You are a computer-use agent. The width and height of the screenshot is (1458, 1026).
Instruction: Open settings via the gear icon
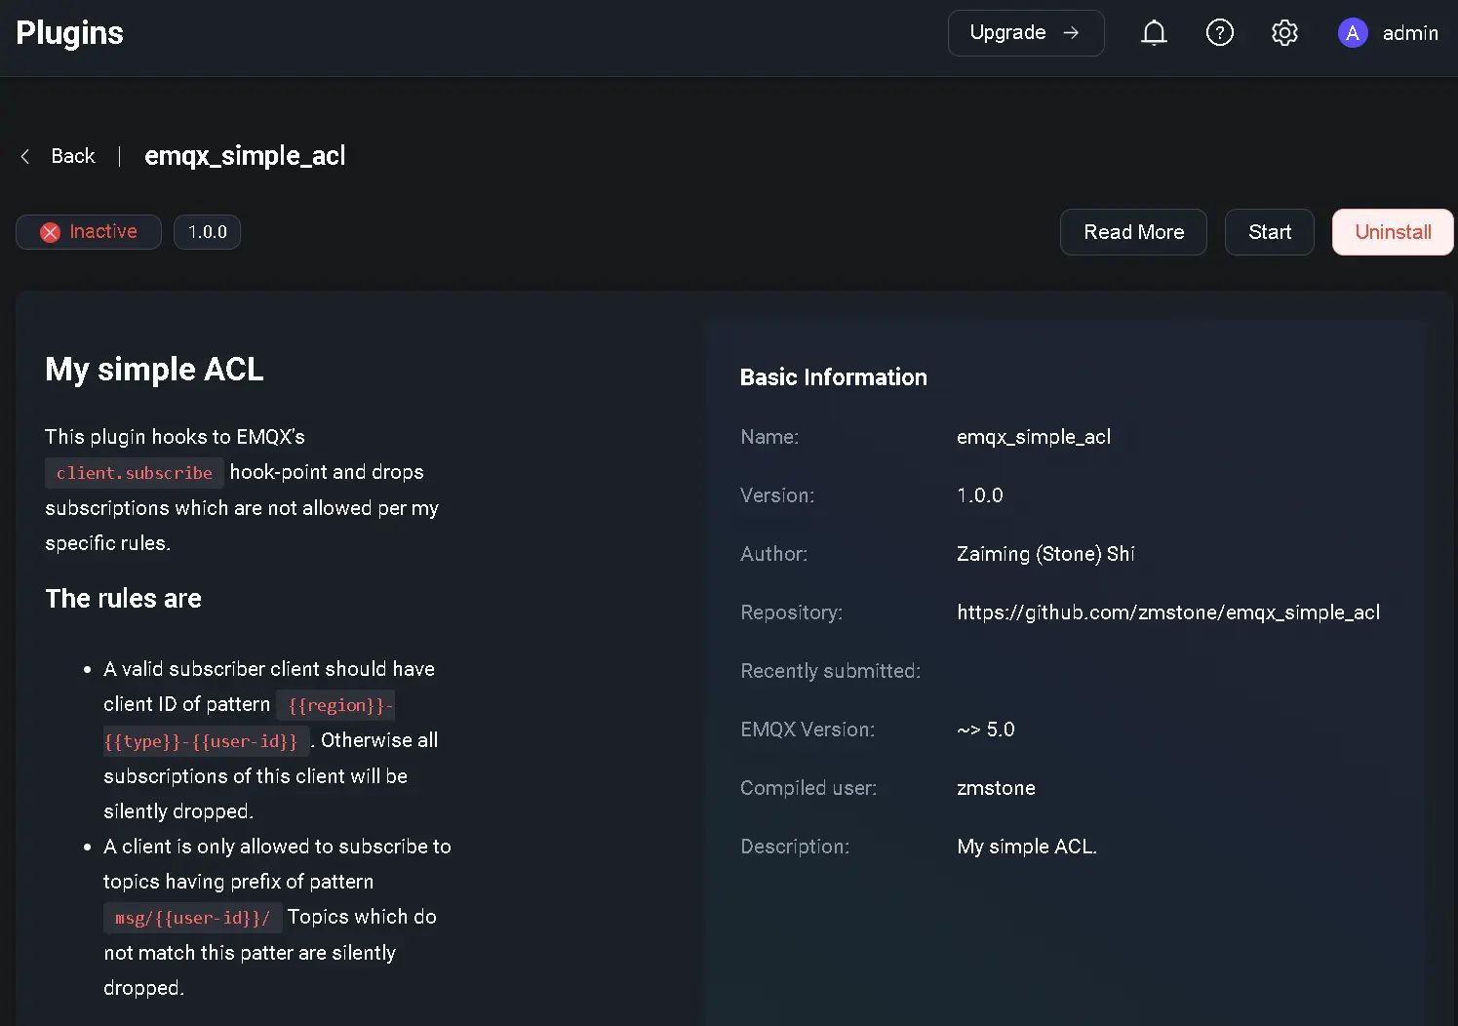[1284, 33]
